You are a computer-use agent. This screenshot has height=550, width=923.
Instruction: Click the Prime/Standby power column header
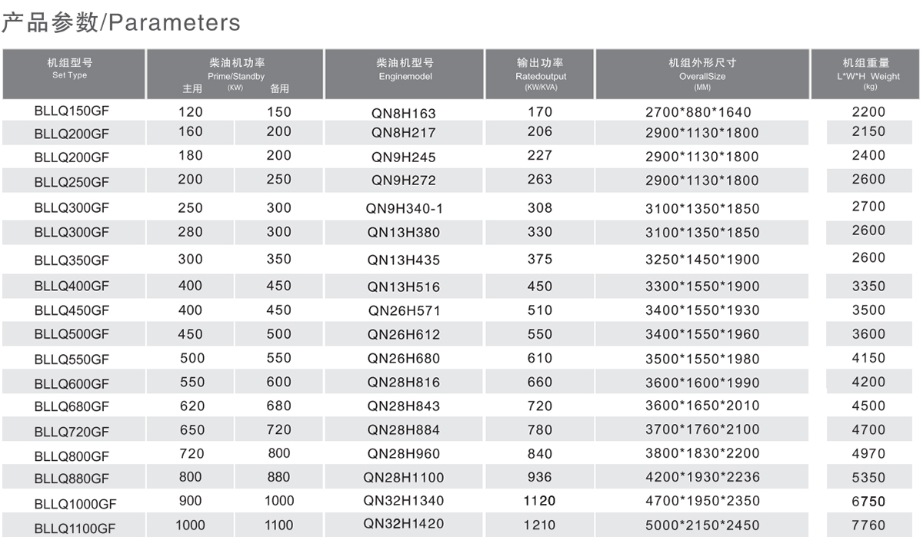coord(236,73)
